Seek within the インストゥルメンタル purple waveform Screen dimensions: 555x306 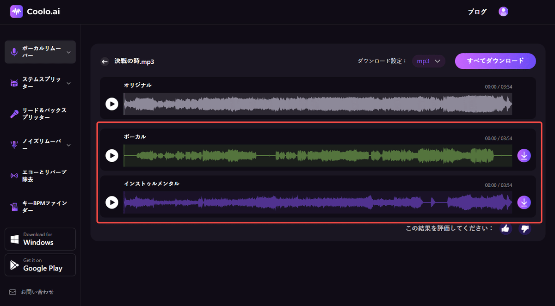[318, 202]
